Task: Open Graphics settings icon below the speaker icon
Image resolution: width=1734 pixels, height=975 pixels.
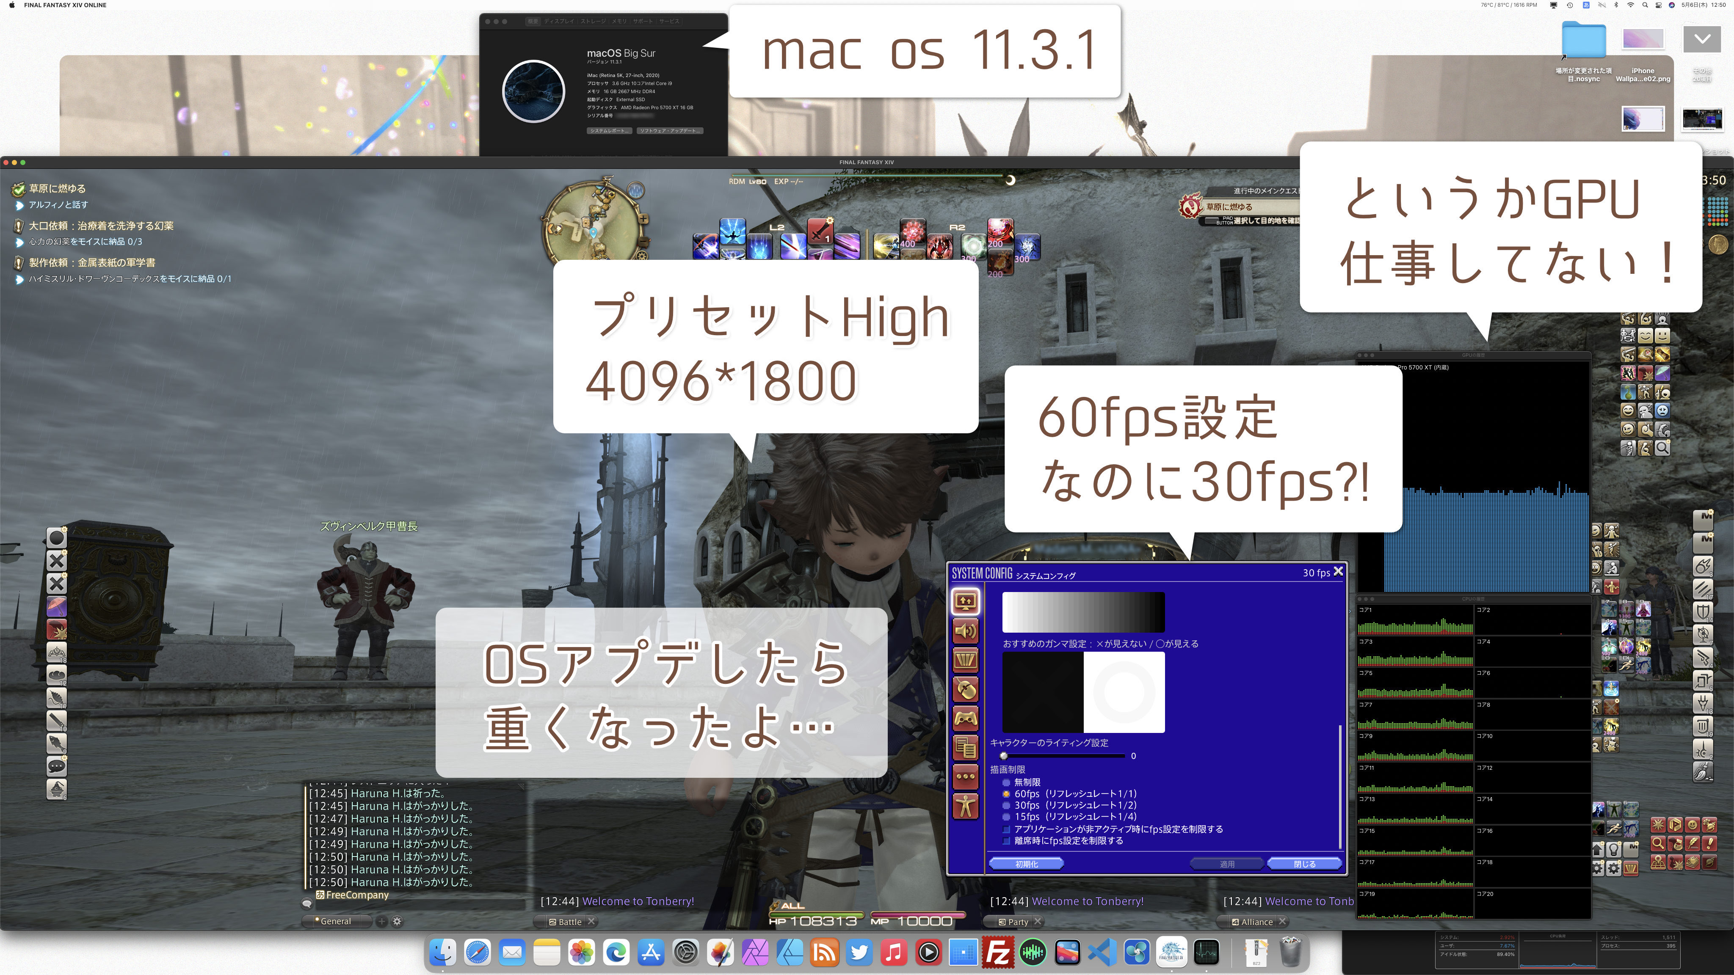Action: [965, 660]
